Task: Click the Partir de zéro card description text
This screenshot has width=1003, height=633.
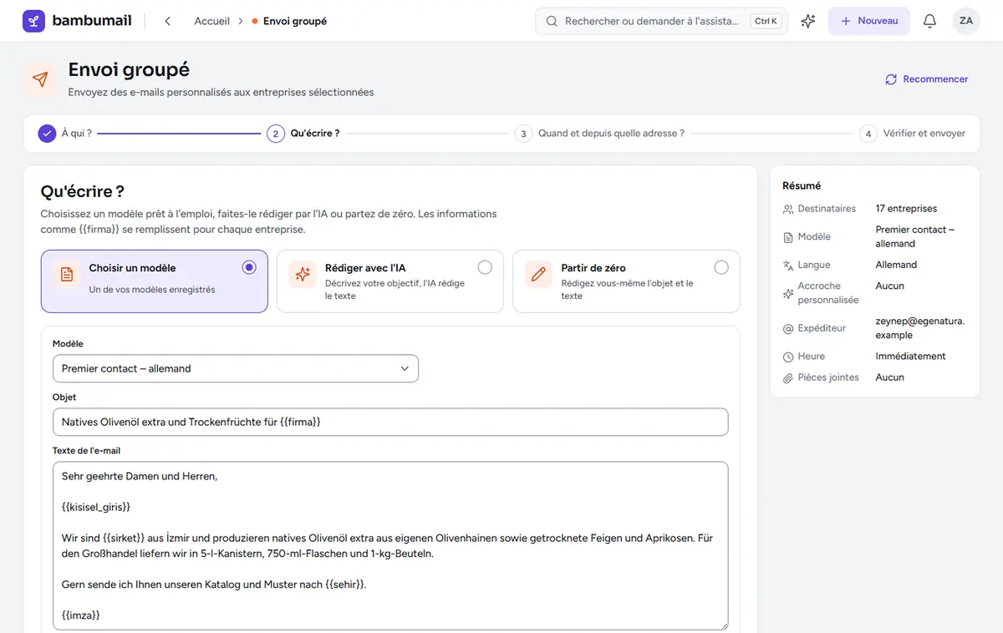Action: click(x=627, y=290)
